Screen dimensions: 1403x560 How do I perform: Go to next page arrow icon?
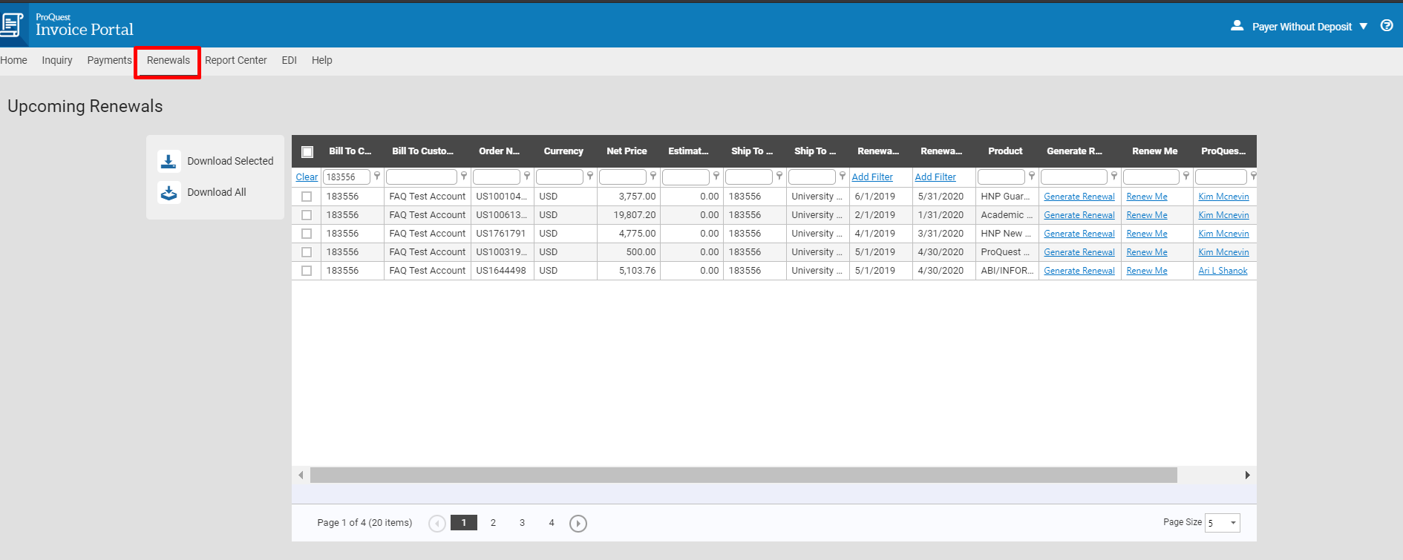click(578, 524)
